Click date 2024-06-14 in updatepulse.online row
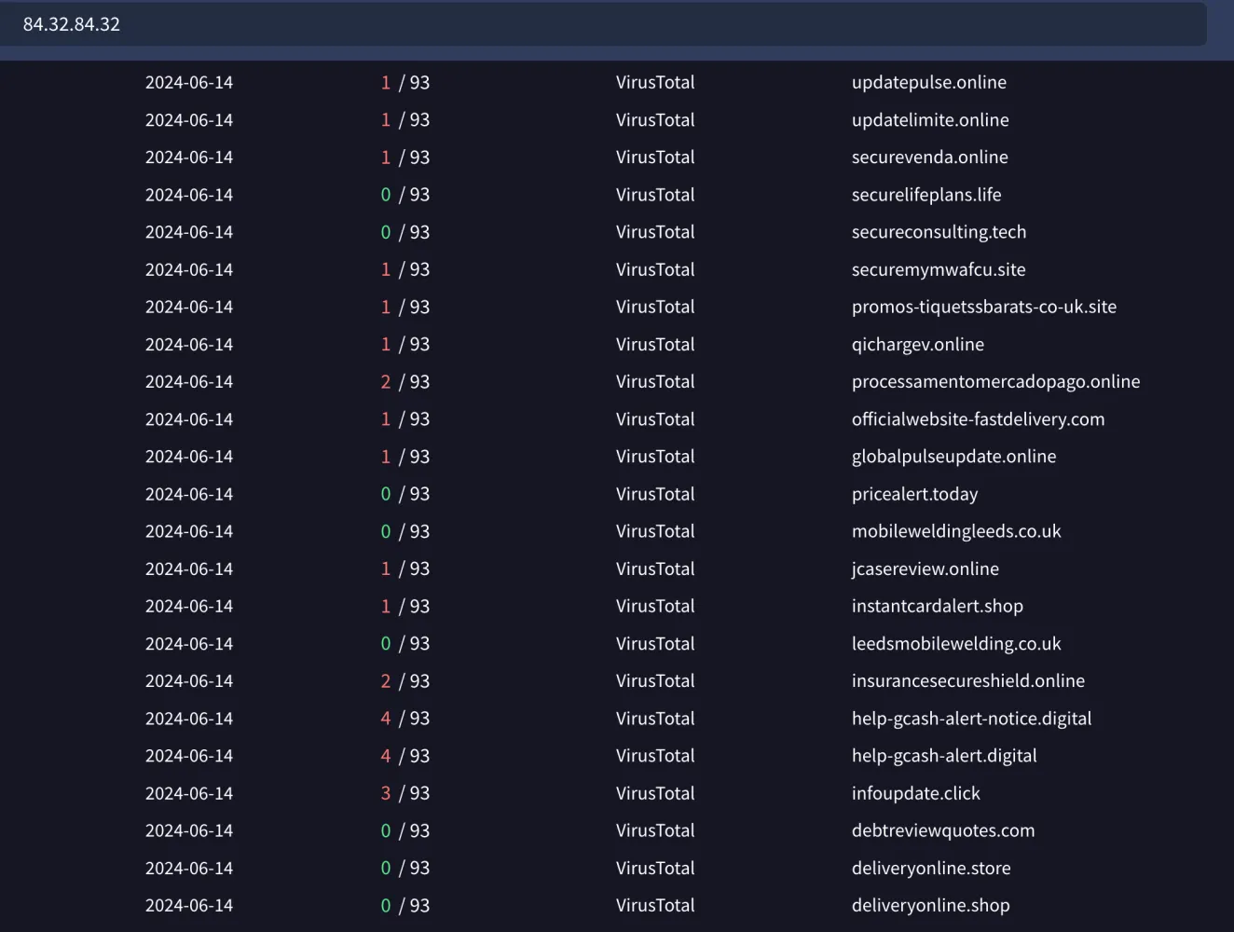Image resolution: width=1234 pixels, height=932 pixels. tap(189, 82)
